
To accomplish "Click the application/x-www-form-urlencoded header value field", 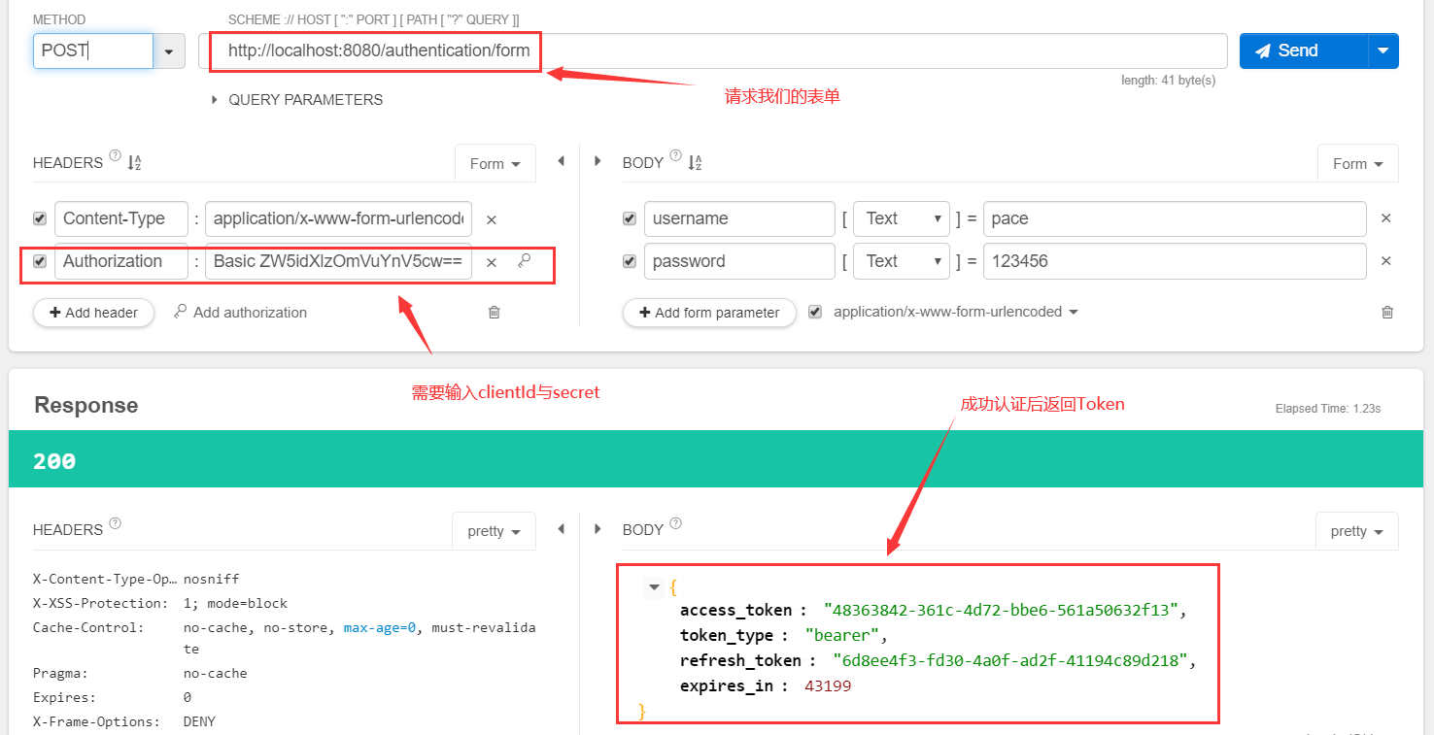I will (x=339, y=218).
